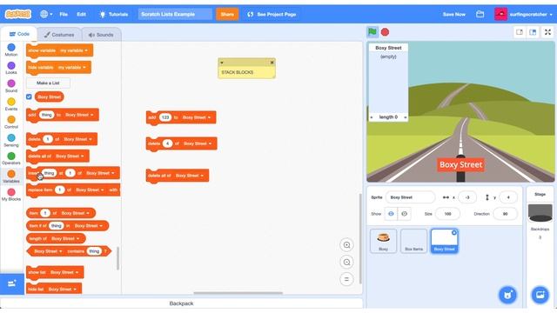Open list dropdown on palette delete 1 block

coord(91,139)
